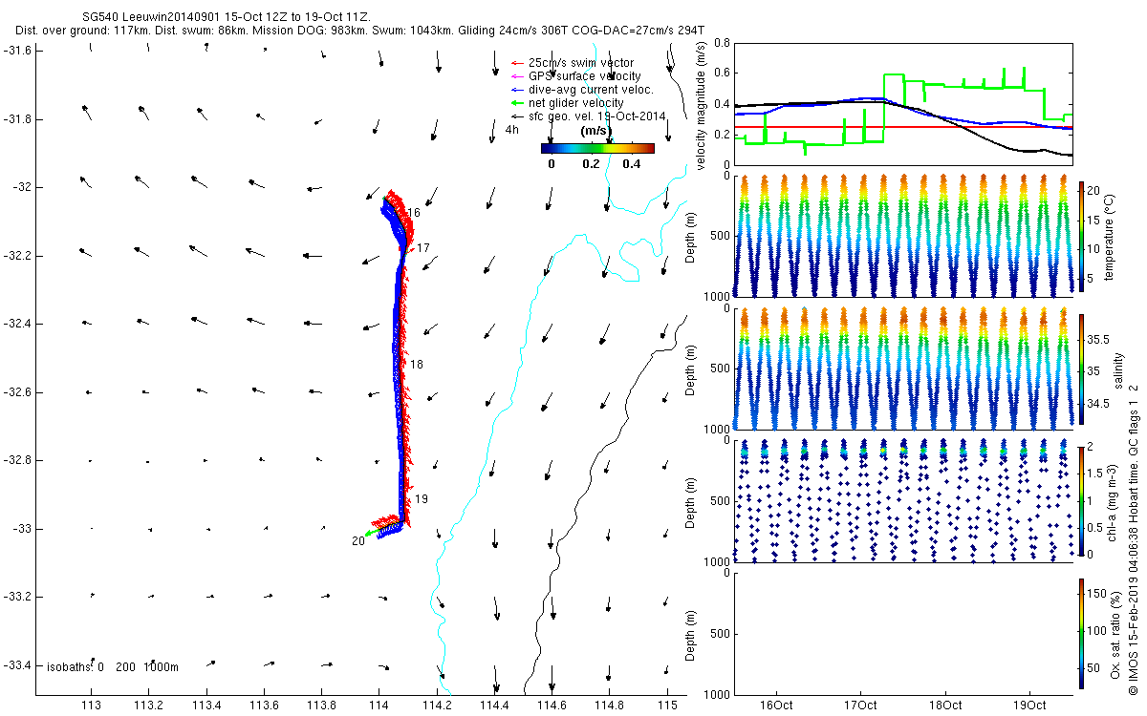
Task: Click the Ox. sat. ratio colorbar
Action: tap(1081, 633)
